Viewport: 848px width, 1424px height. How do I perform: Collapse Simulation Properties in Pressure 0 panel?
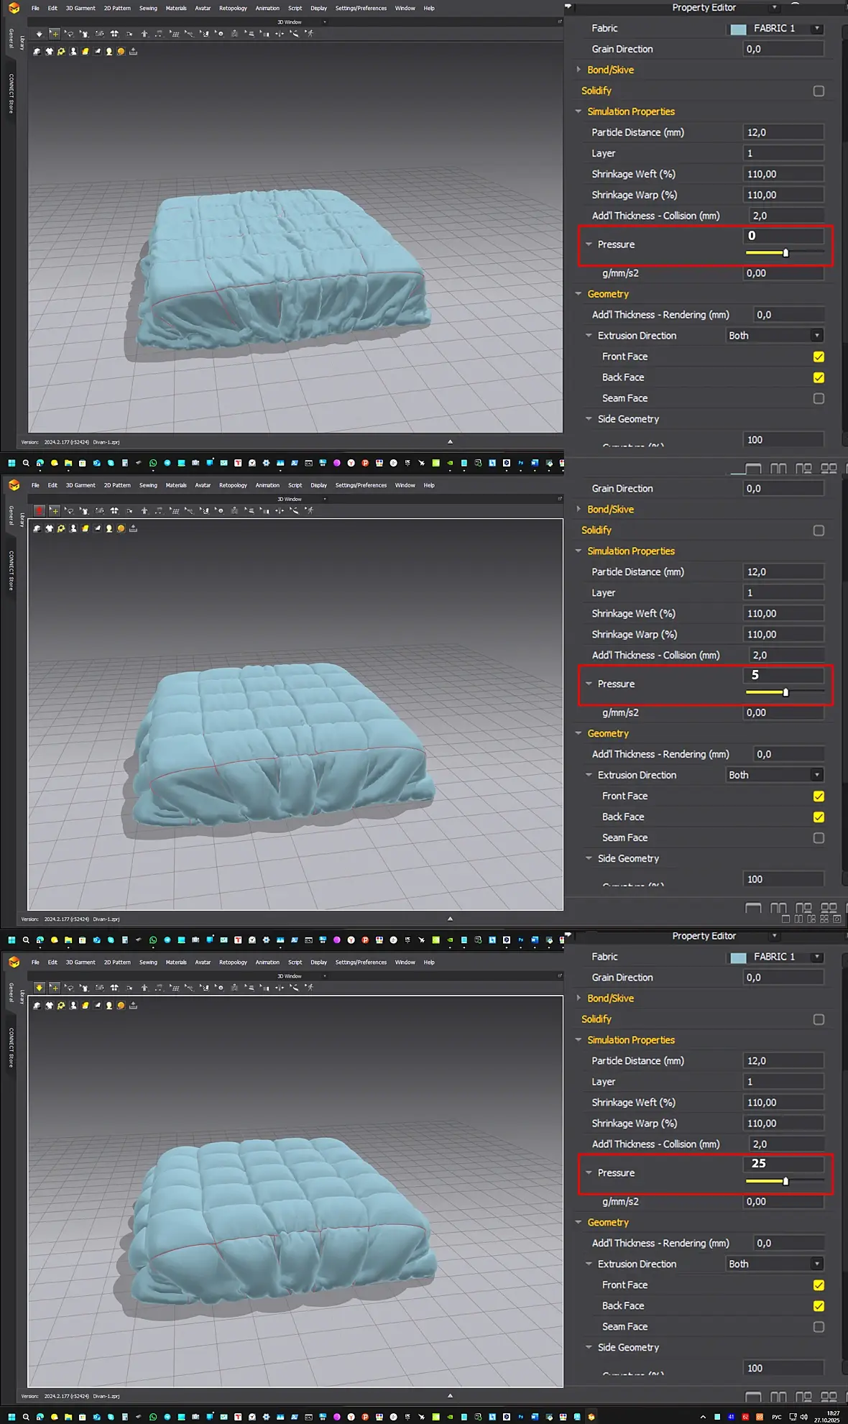579,111
